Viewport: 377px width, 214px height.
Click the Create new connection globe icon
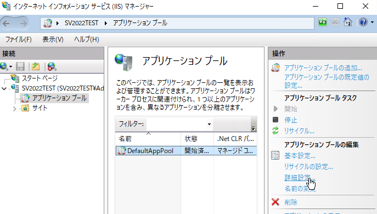4,66
